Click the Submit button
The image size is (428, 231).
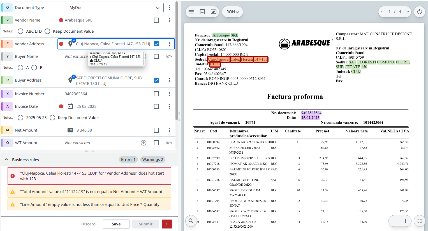tap(145, 224)
